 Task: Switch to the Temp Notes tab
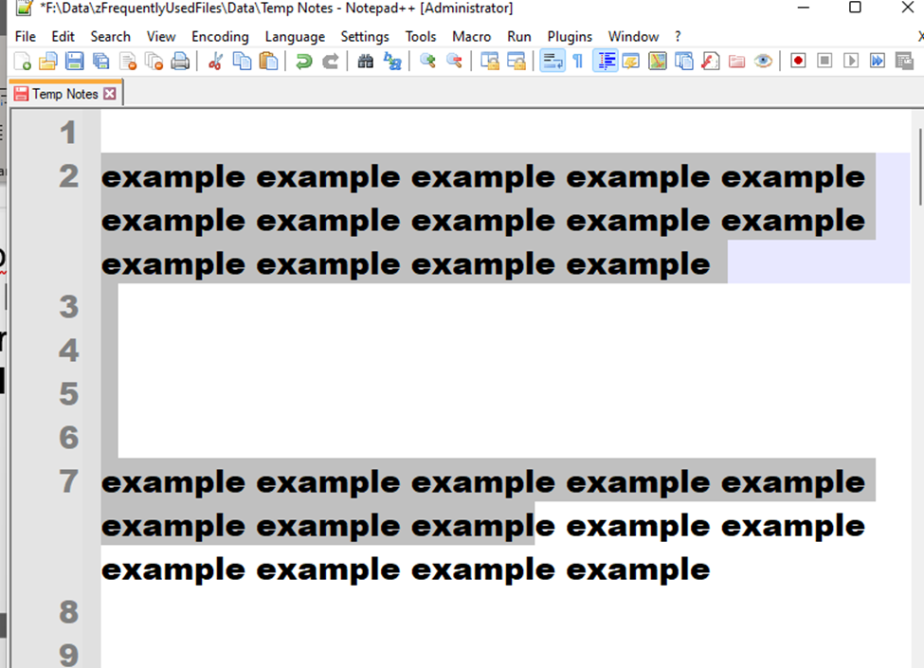[64, 94]
